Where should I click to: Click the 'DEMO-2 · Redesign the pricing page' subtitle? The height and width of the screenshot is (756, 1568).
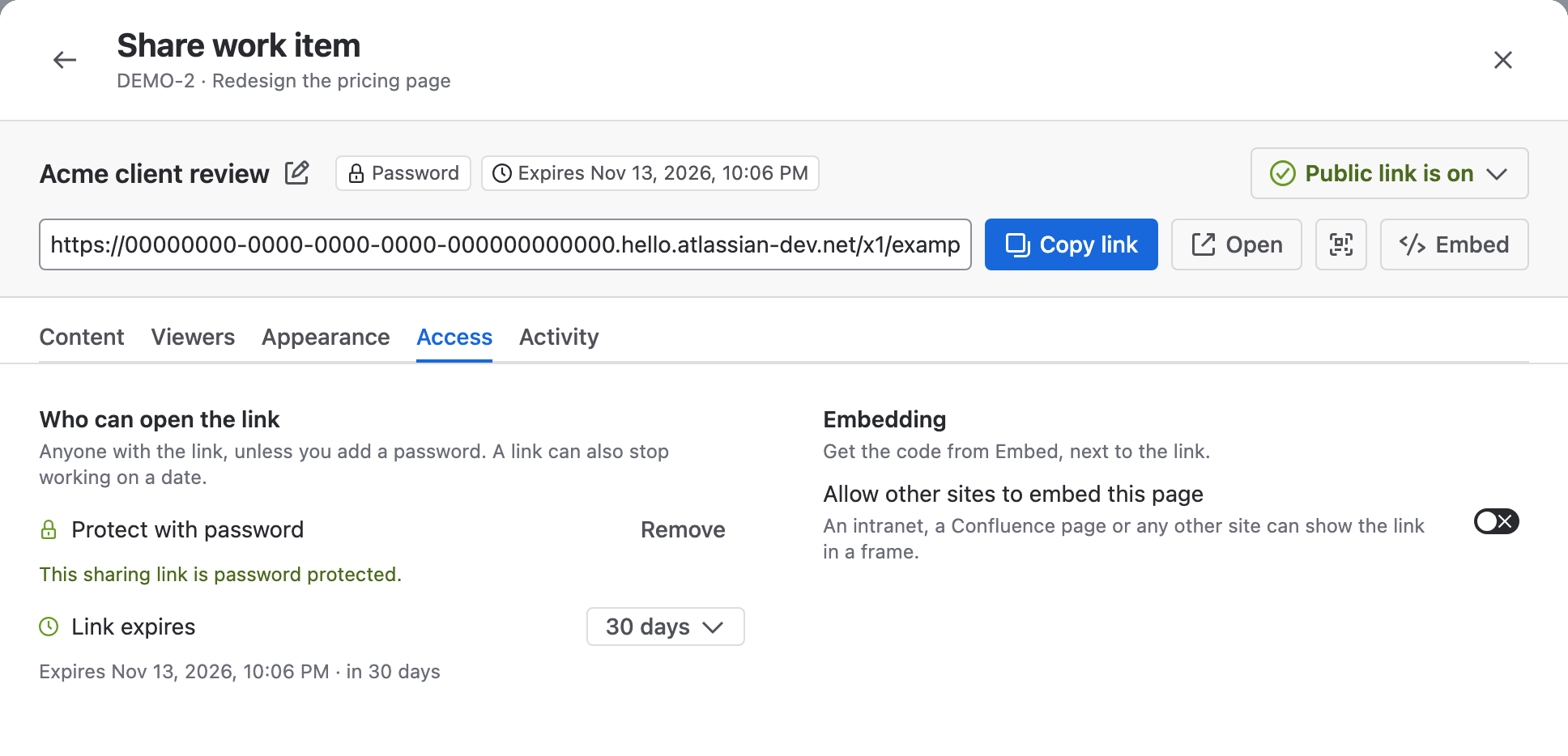283,81
